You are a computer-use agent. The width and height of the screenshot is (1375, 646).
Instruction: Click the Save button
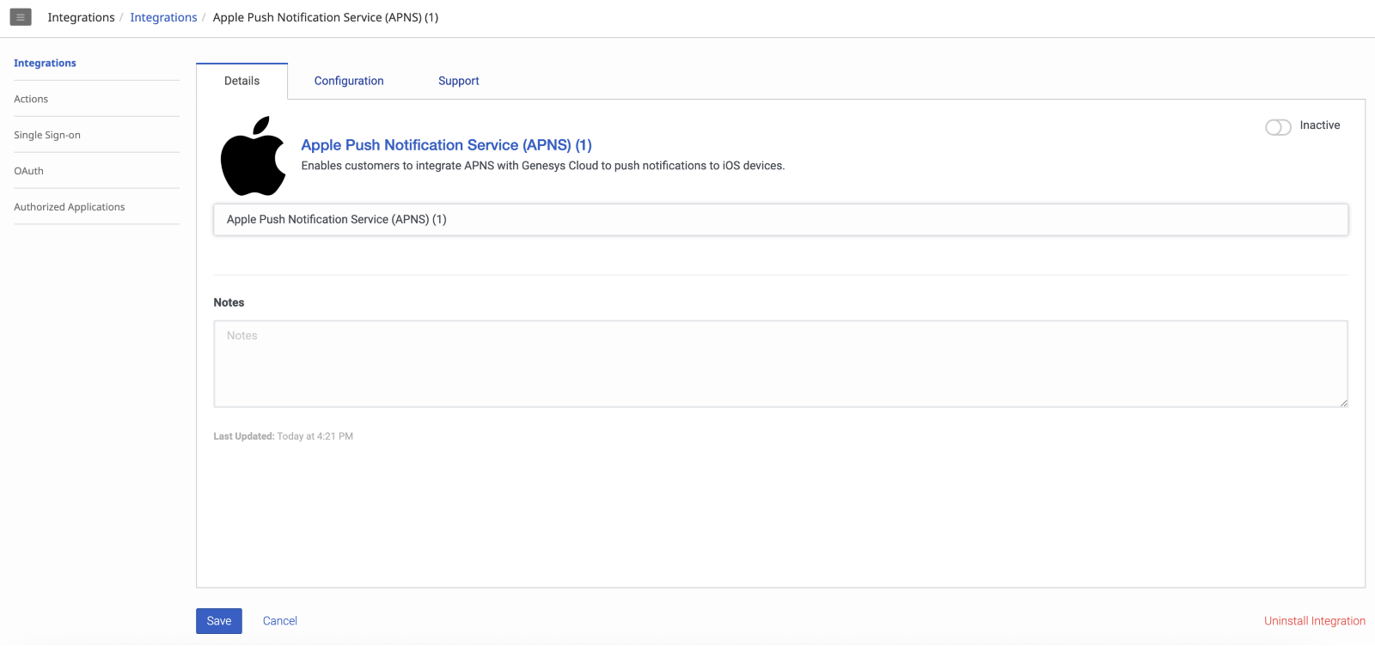click(219, 621)
